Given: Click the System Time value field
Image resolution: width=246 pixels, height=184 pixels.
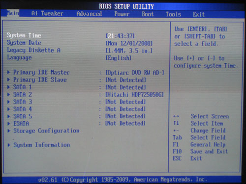Looking at the screenshot, I should tap(120, 36).
